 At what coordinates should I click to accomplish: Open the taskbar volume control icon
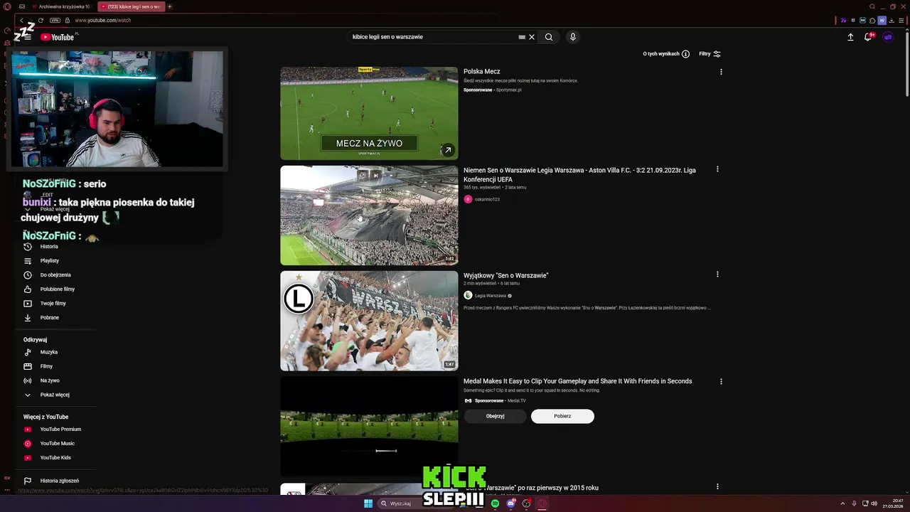tap(874, 503)
